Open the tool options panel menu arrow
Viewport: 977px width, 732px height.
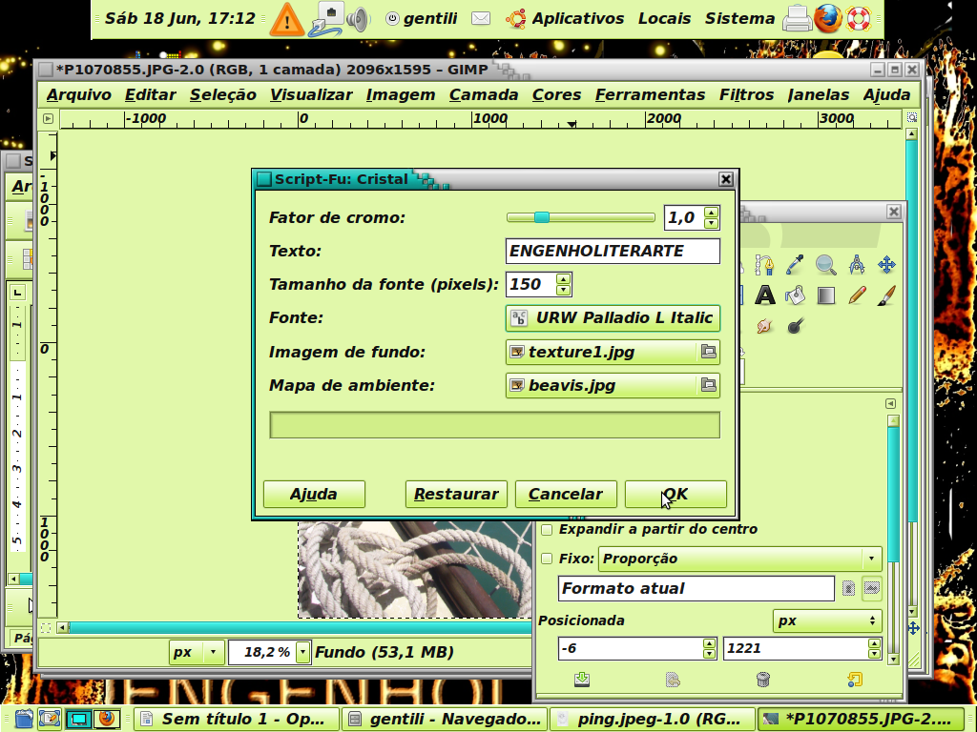point(890,403)
